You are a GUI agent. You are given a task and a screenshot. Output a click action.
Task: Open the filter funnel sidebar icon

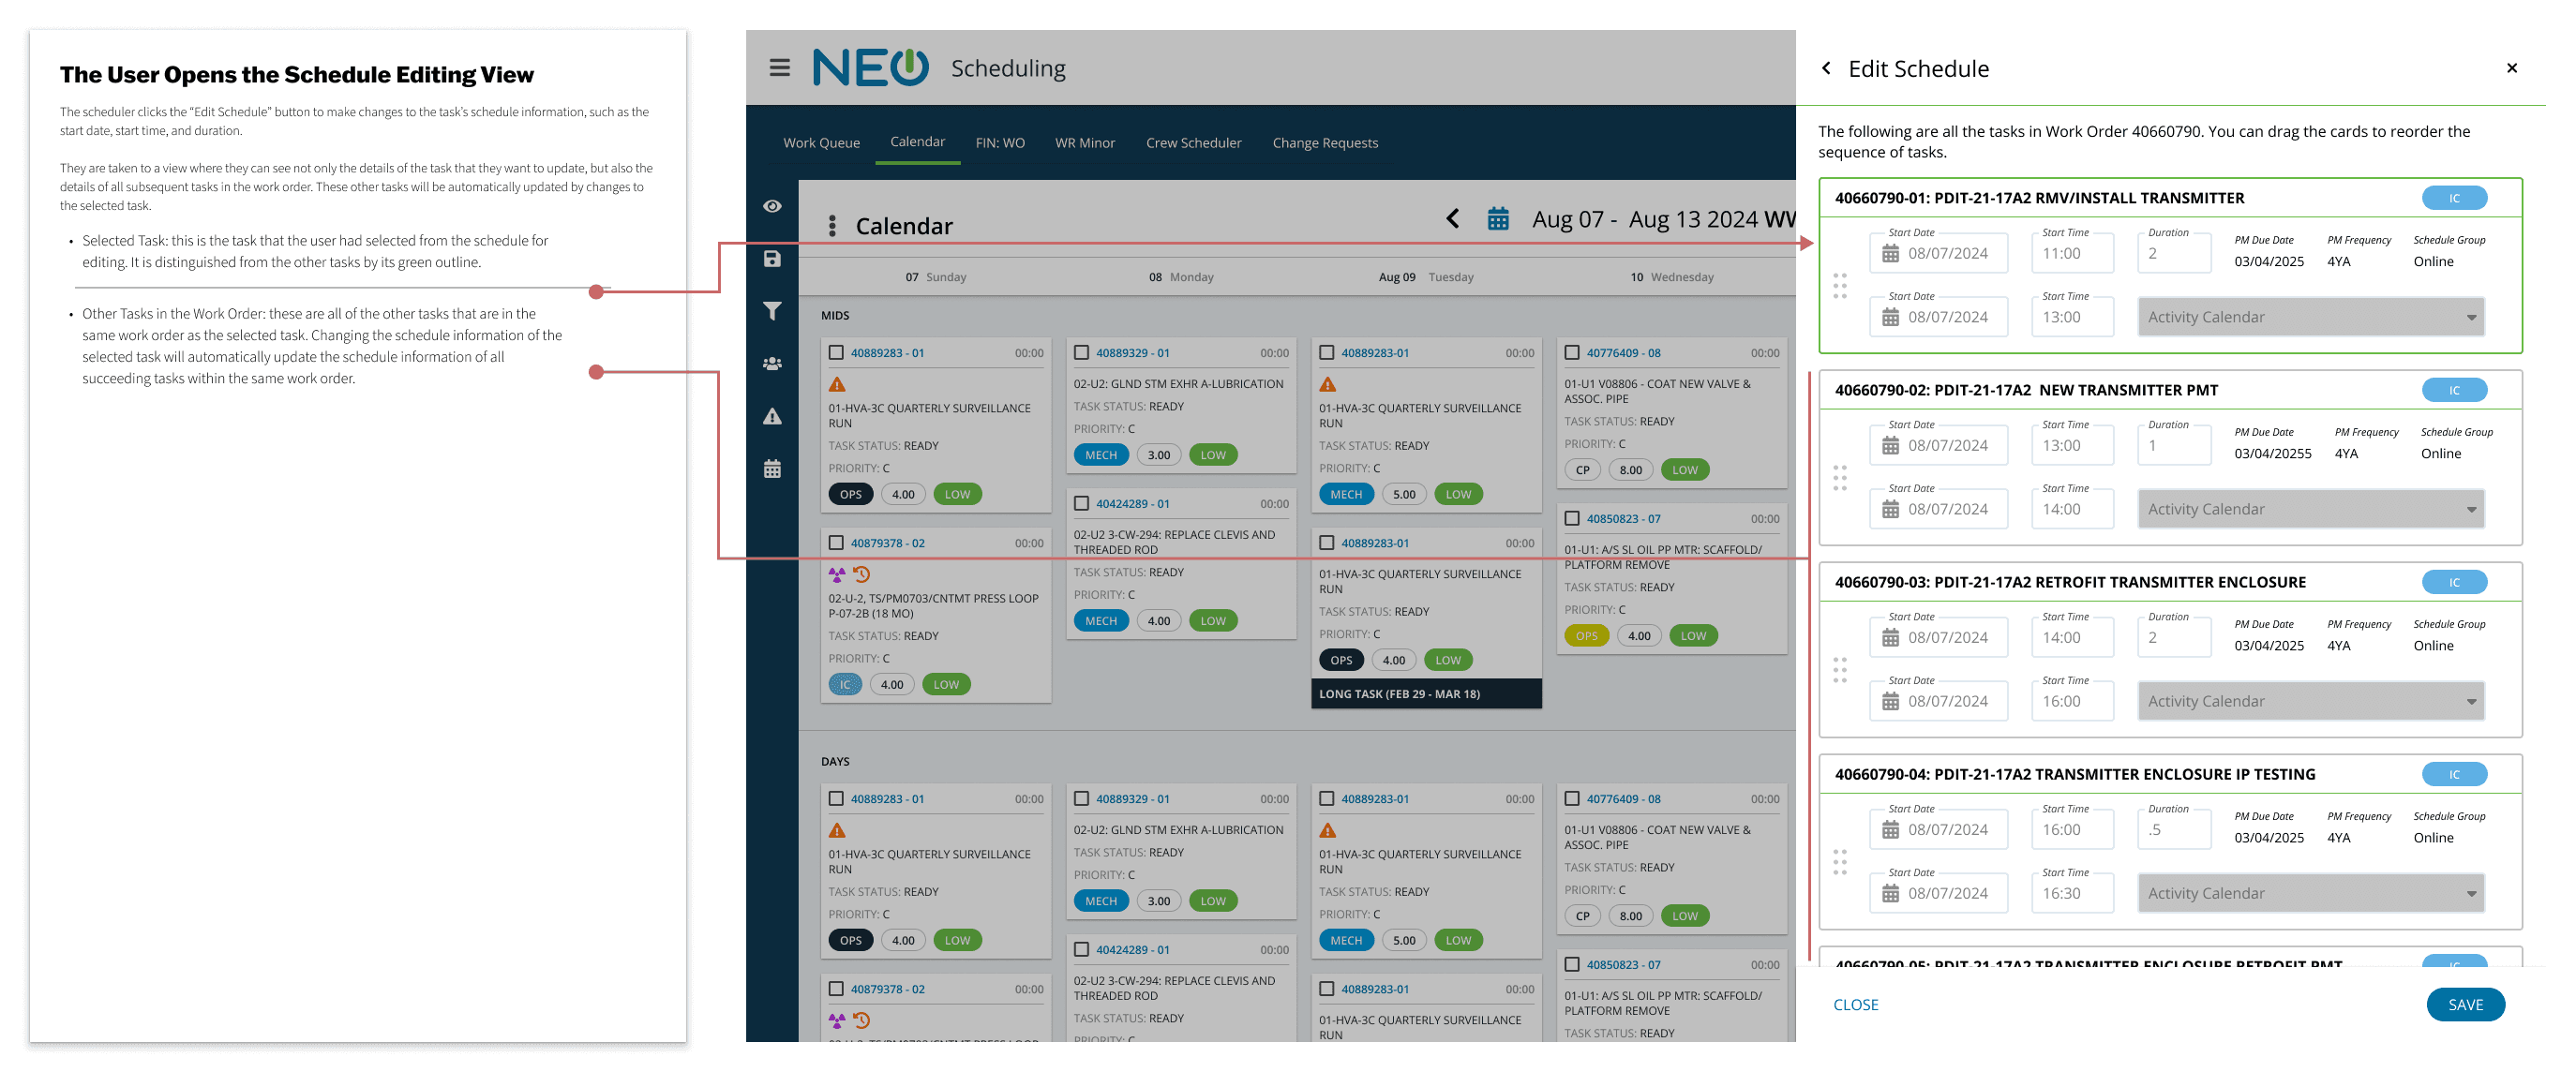coord(772,311)
